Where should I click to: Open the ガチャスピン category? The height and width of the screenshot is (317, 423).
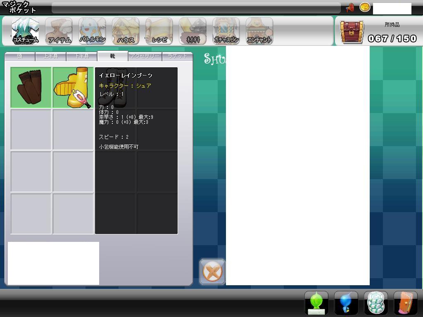(x=226, y=31)
